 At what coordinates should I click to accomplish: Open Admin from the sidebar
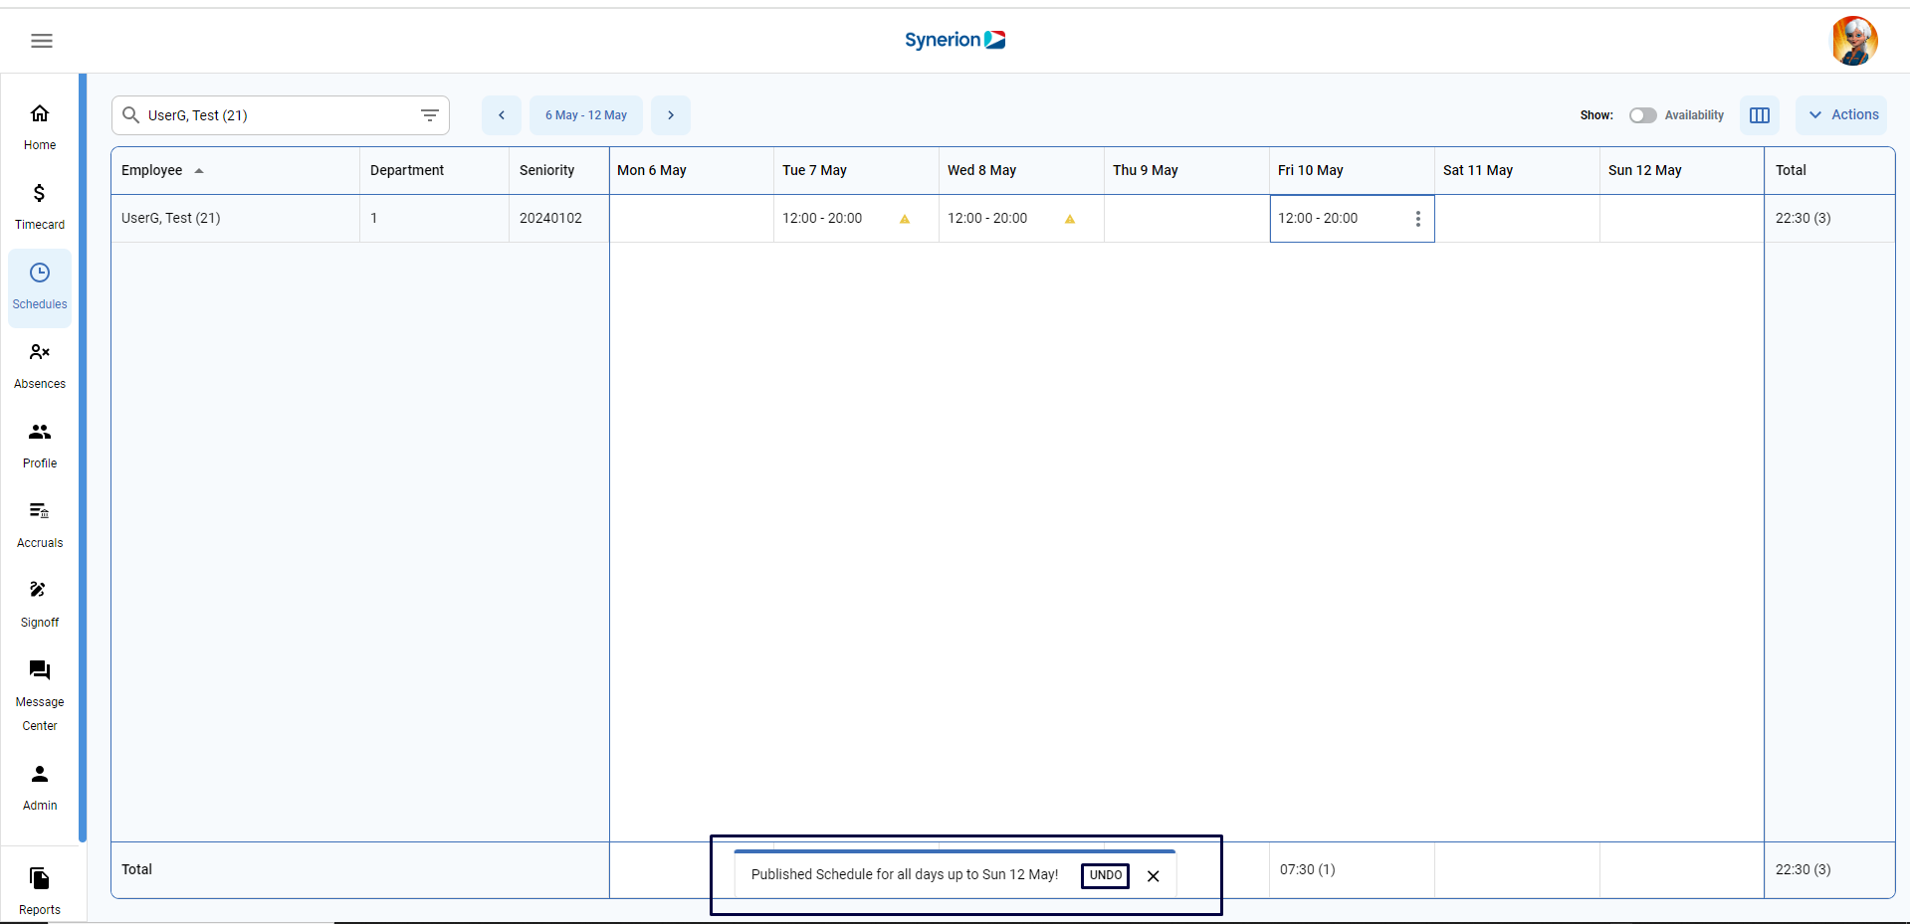tap(40, 789)
